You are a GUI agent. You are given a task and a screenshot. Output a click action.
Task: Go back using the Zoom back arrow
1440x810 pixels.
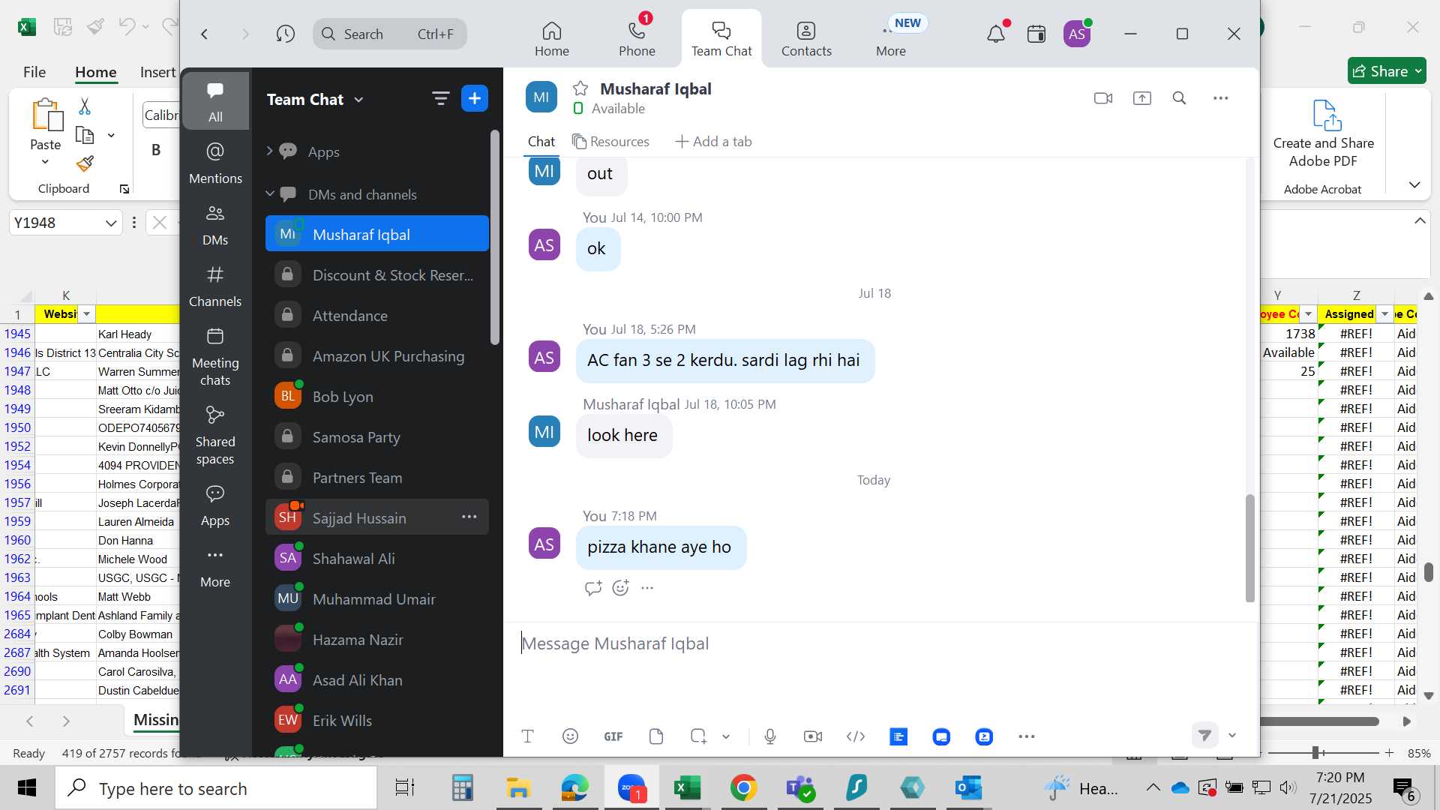click(204, 34)
